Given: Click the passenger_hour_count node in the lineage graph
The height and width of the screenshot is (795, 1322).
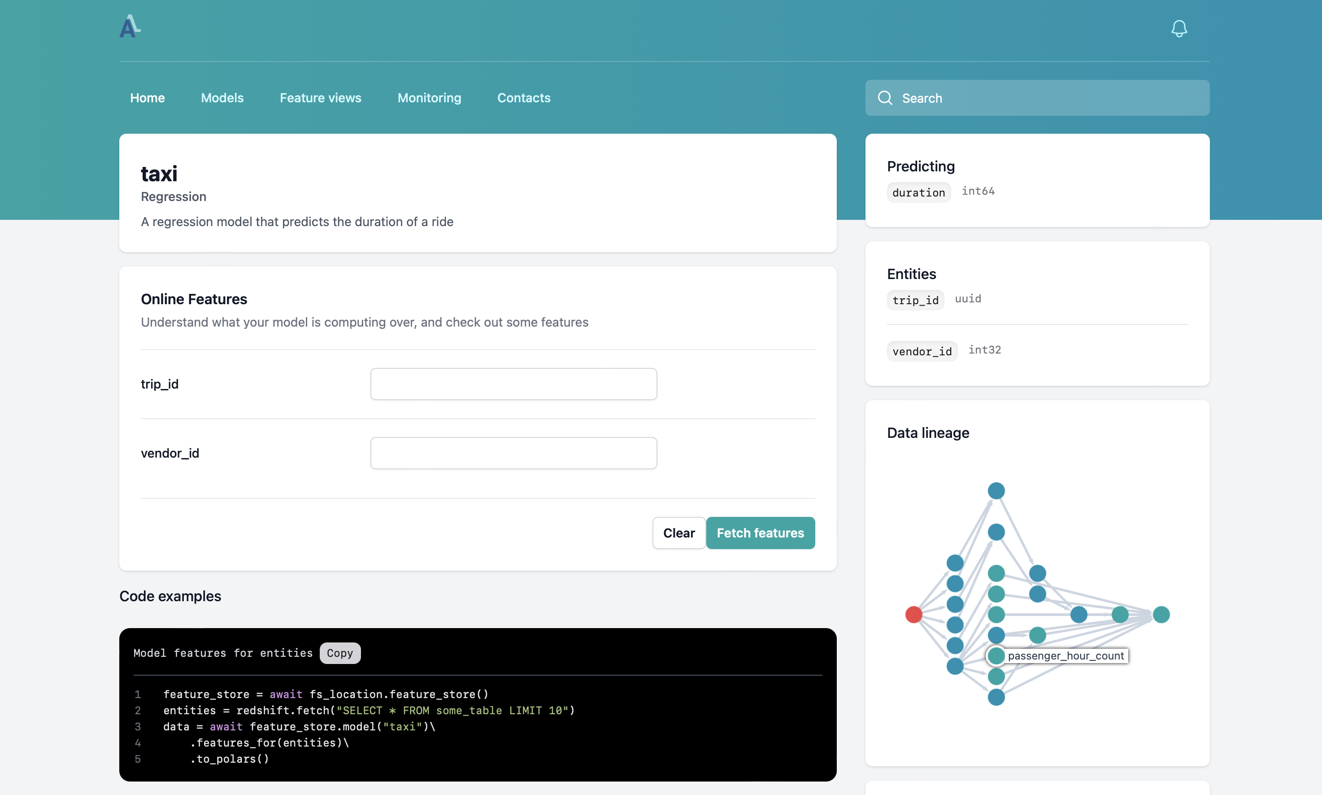Looking at the screenshot, I should click(x=996, y=655).
